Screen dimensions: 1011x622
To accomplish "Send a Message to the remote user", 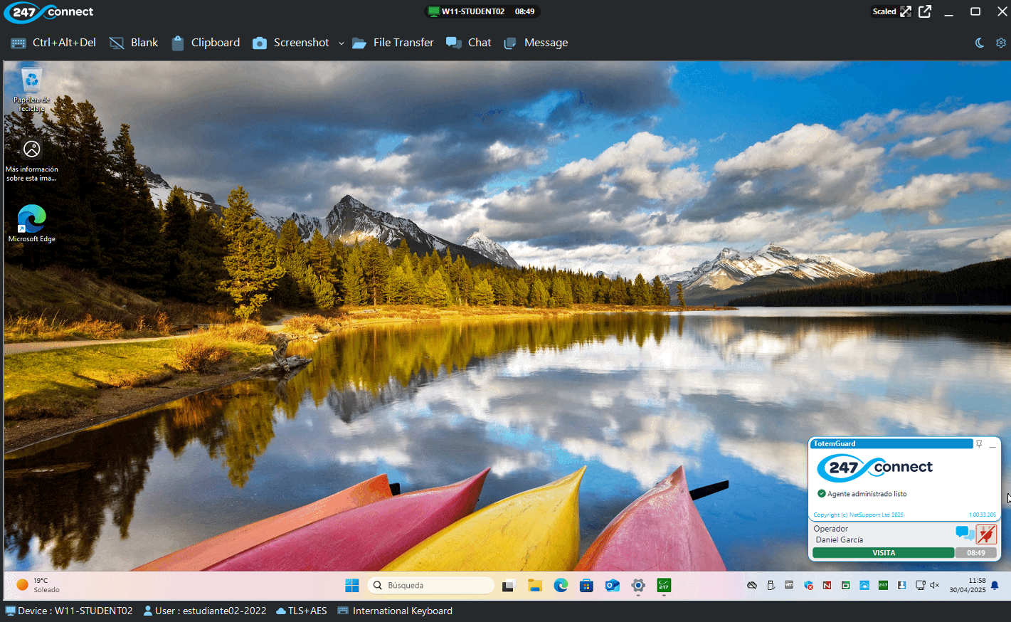I will coord(536,43).
